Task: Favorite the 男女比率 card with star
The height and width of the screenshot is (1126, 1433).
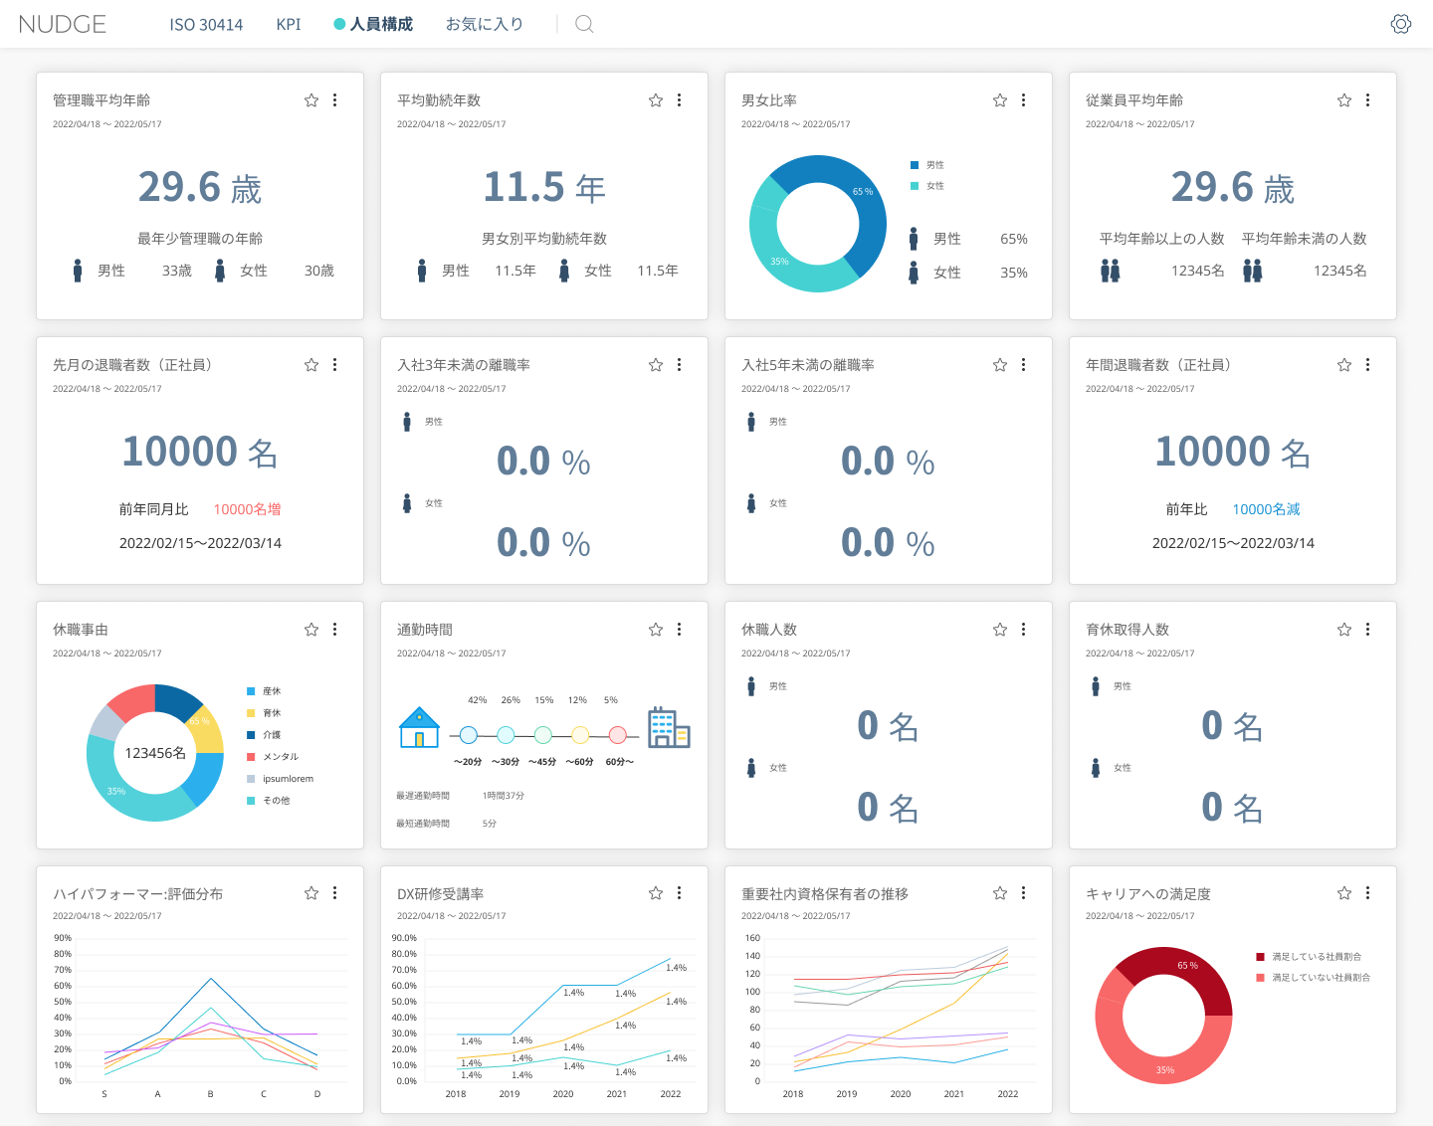Action: pos(1000,100)
